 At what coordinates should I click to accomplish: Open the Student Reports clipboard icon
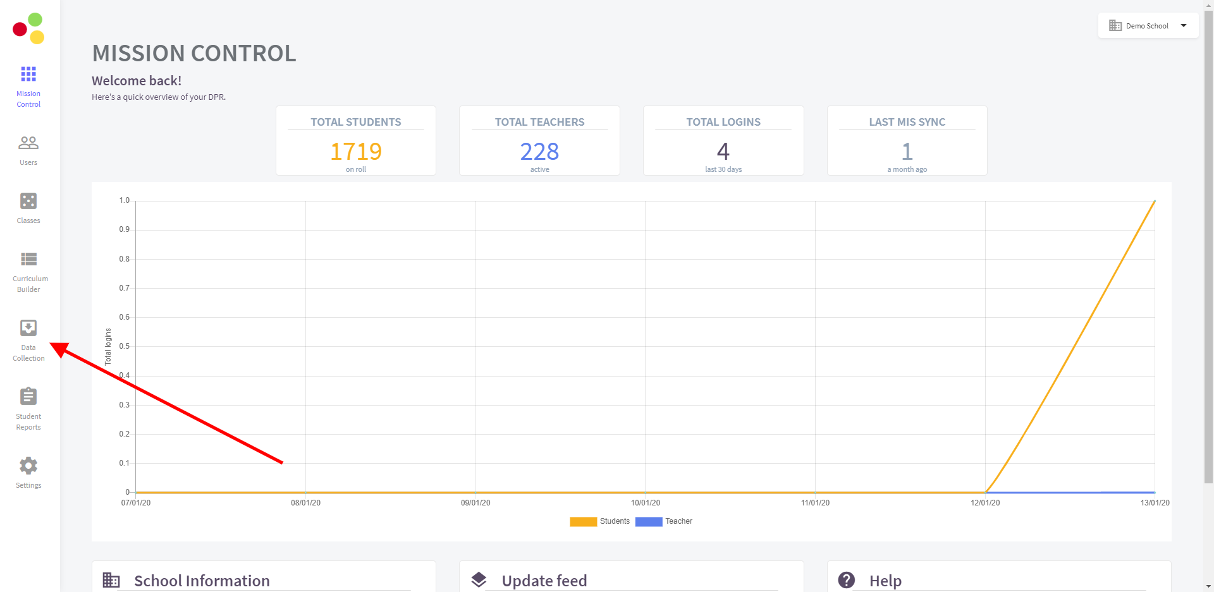coord(28,397)
